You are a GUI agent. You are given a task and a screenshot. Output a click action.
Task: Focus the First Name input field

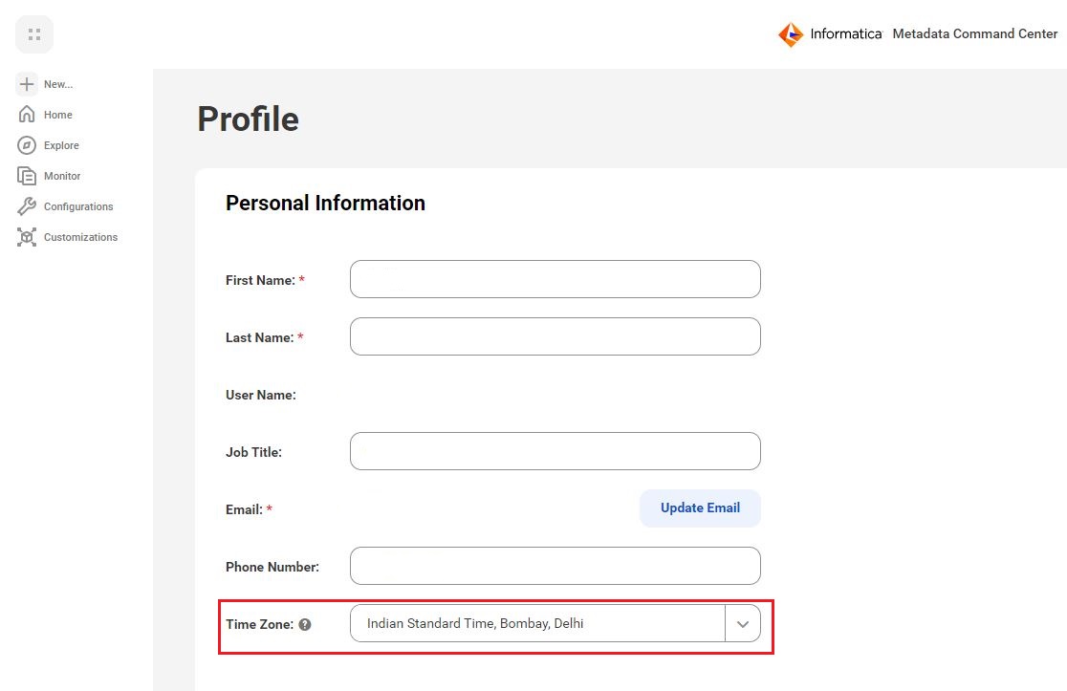click(555, 279)
